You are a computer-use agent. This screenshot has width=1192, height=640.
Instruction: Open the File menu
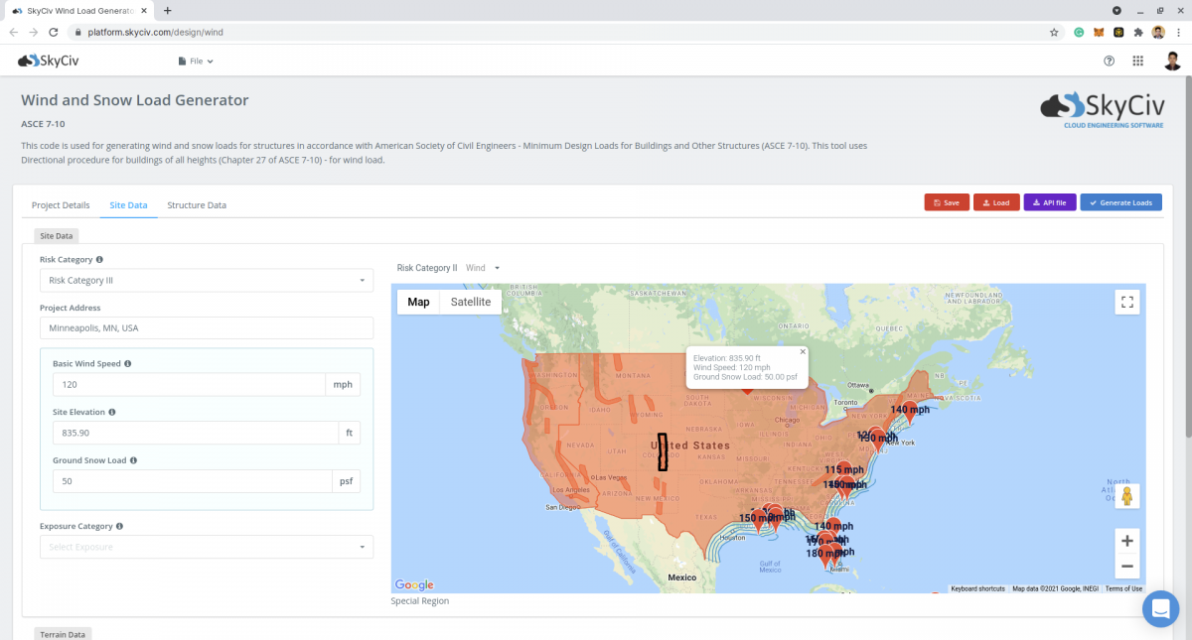pos(196,61)
